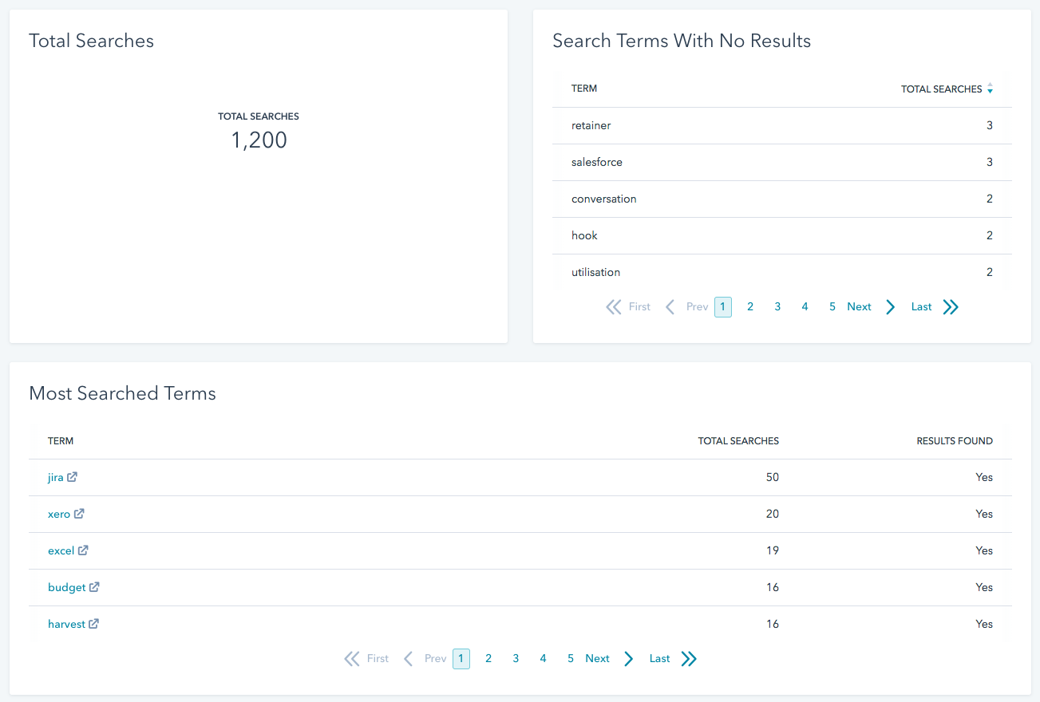Click the RESULTS FOUND column header
Viewport: 1040px width, 702px height.
point(955,441)
